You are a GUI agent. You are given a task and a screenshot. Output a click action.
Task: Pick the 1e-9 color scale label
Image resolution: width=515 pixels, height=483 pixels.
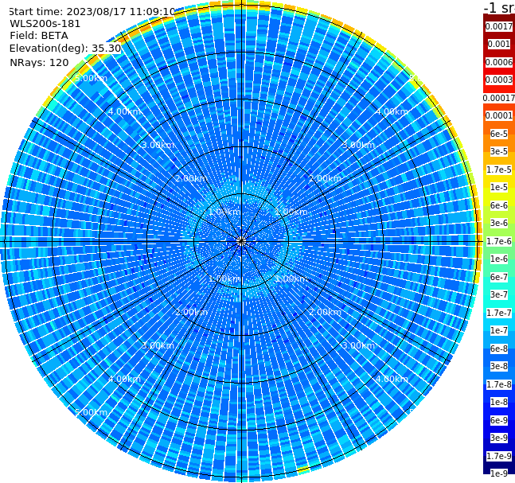[499, 473]
